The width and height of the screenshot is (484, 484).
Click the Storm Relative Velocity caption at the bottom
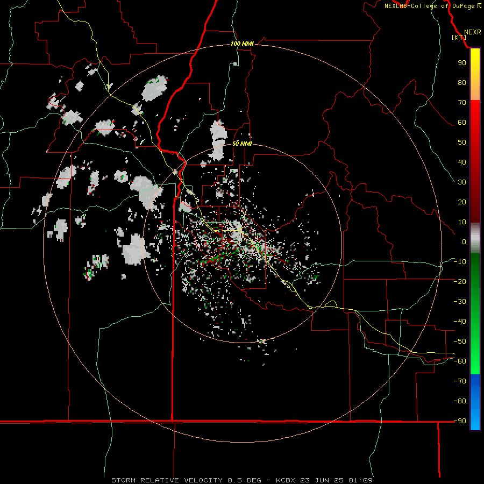(241, 480)
